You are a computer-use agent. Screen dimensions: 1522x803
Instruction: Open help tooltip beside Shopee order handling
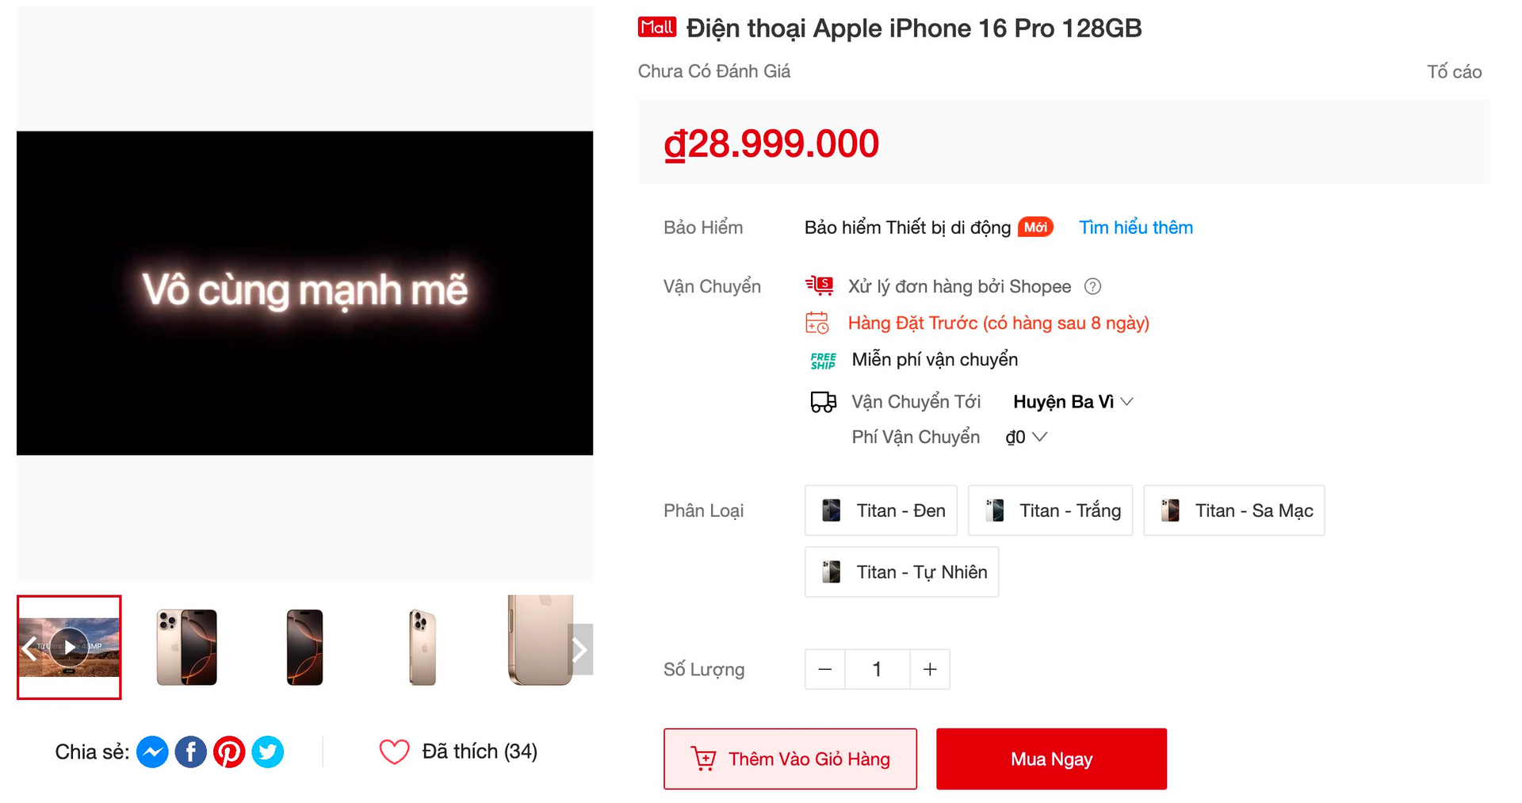pos(1092,286)
